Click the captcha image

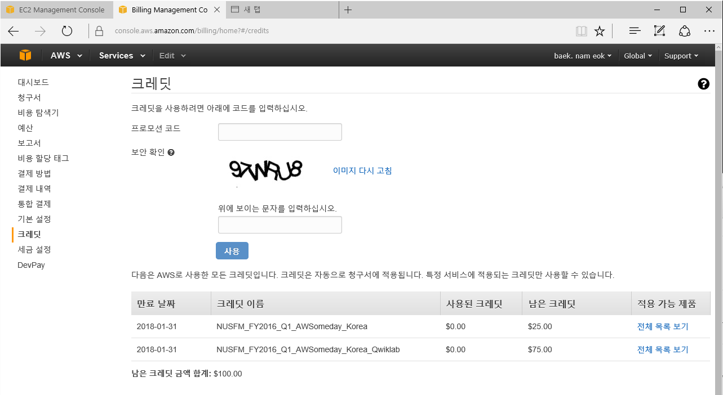(266, 170)
